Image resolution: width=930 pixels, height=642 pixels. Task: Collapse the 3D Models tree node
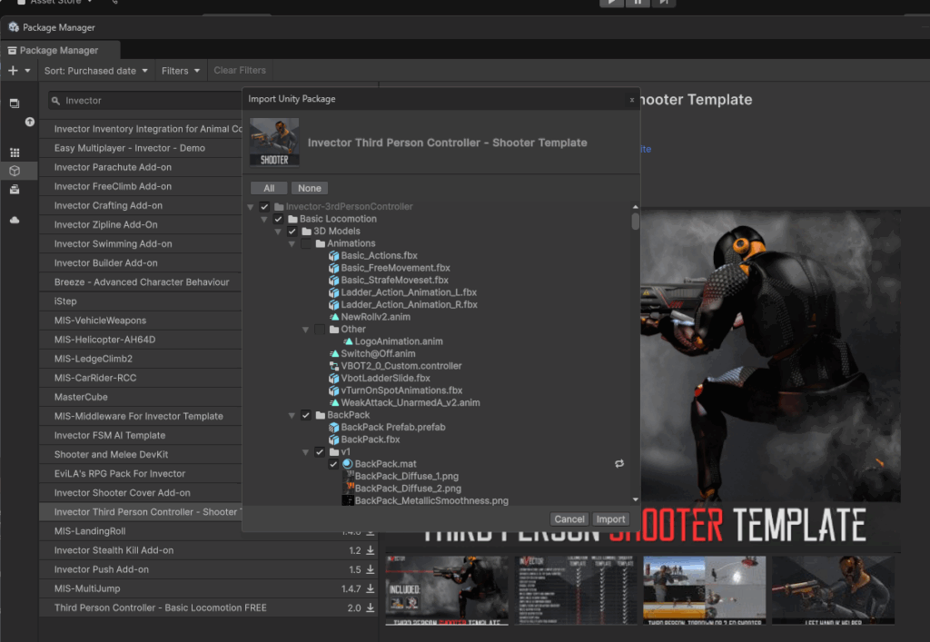[x=278, y=232]
